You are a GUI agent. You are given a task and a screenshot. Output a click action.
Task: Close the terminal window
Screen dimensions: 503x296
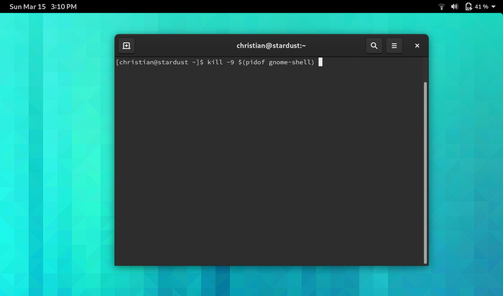tap(417, 46)
